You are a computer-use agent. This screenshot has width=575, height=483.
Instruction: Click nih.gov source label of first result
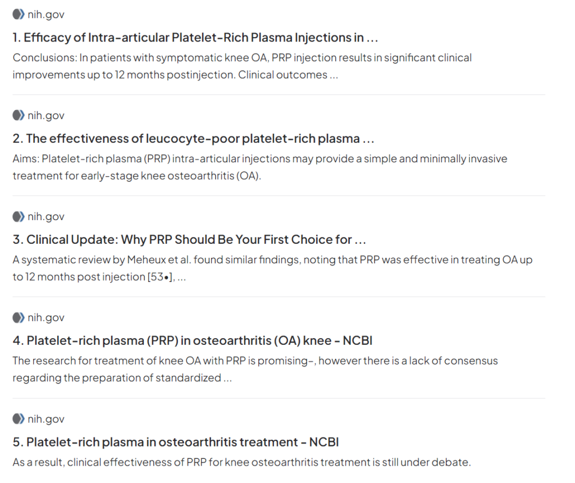(x=46, y=15)
